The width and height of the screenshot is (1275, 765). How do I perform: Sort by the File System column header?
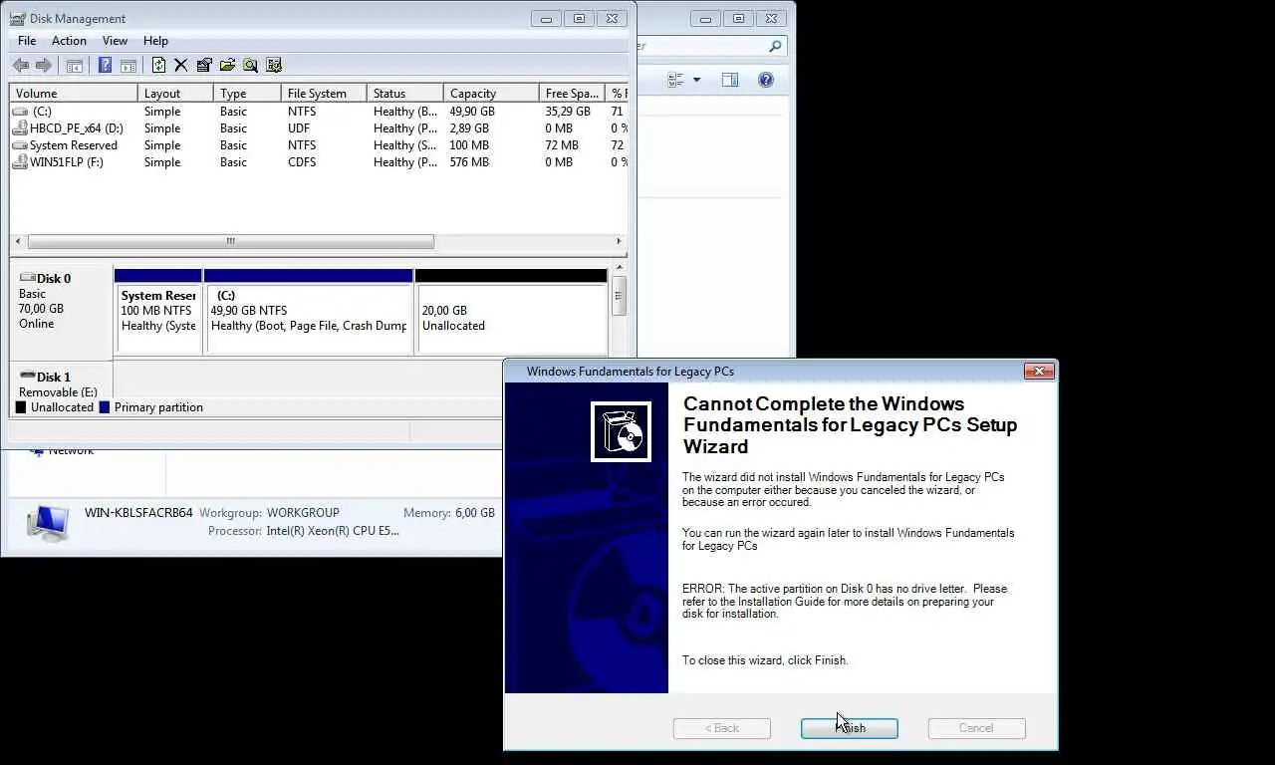click(324, 93)
